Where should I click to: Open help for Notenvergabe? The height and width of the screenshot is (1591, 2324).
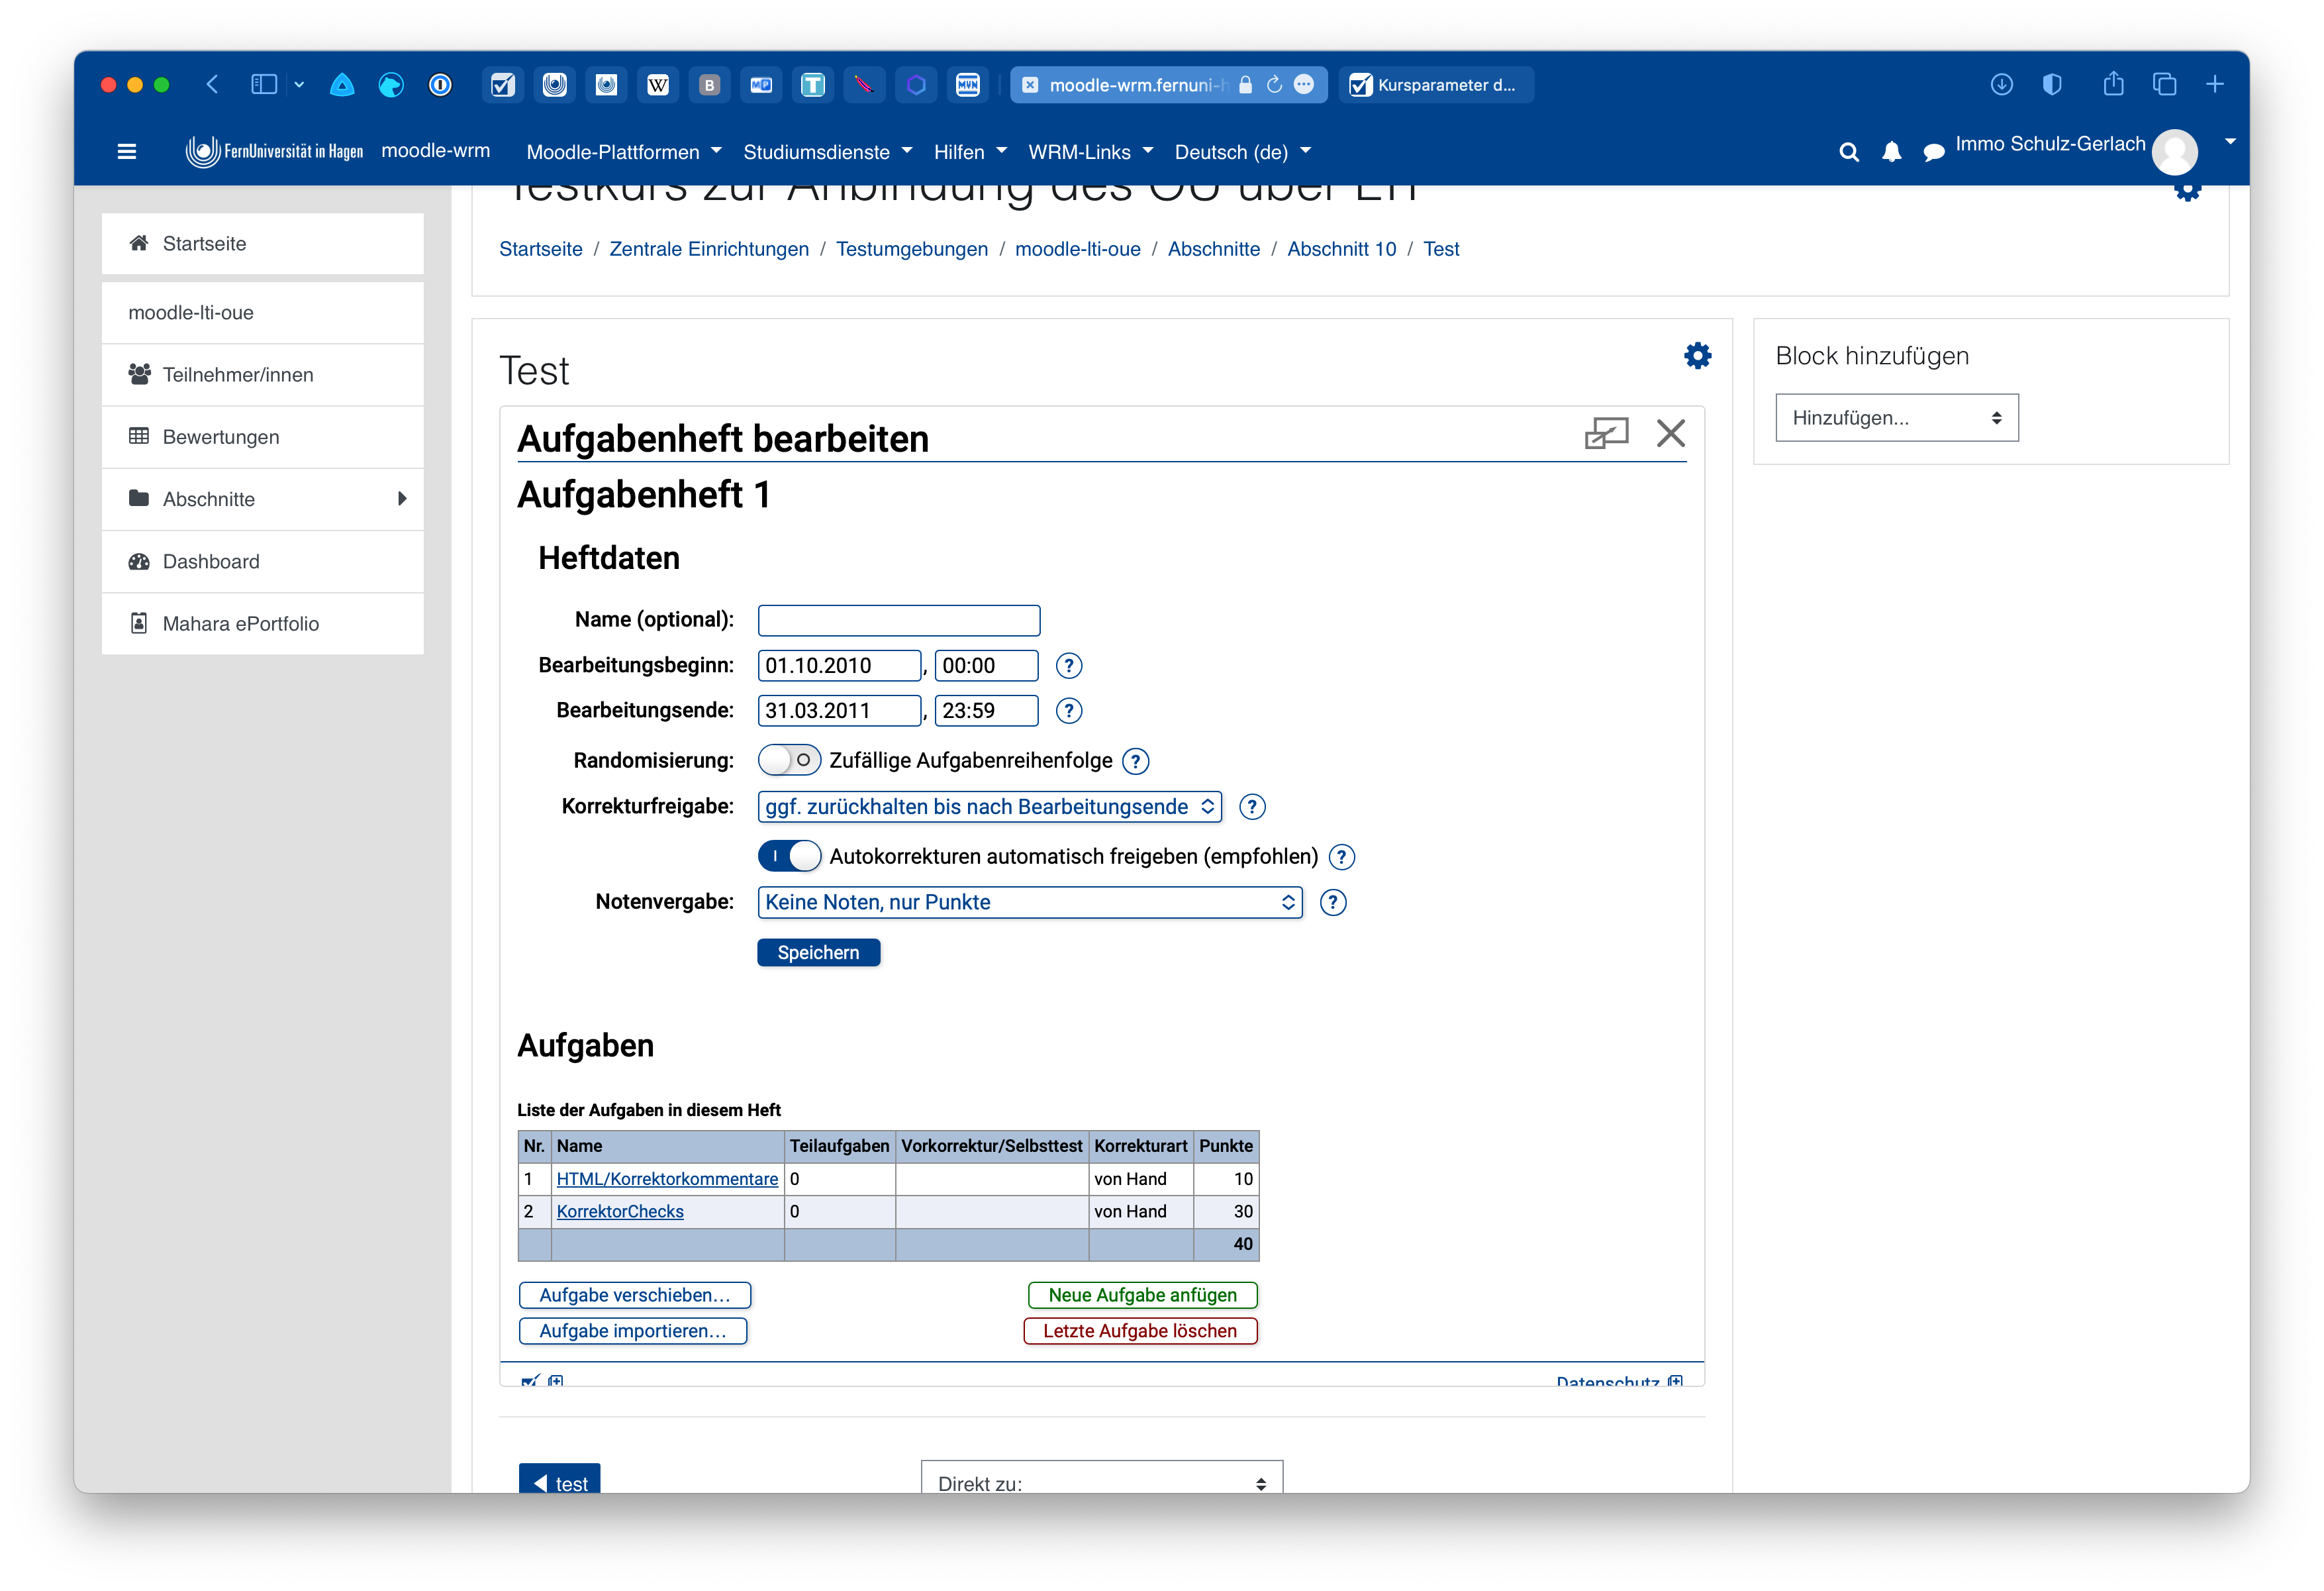1333,903
